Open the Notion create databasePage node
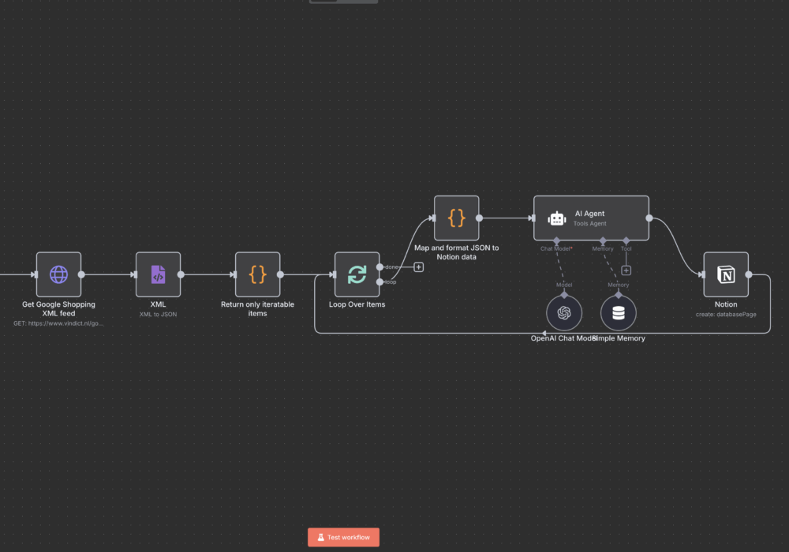789x552 pixels. point(725,274)
